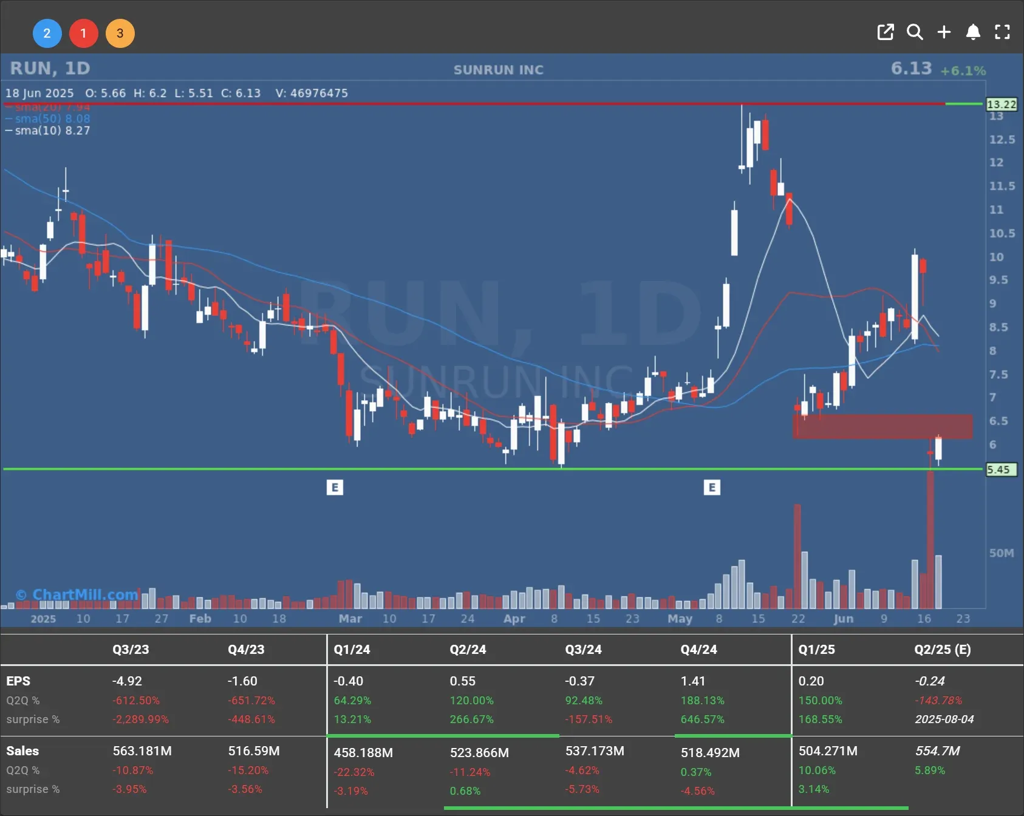The width and height of the screenshot is (1024, 816).
Task: Open chart in new window icon
Action: point(886,32)
